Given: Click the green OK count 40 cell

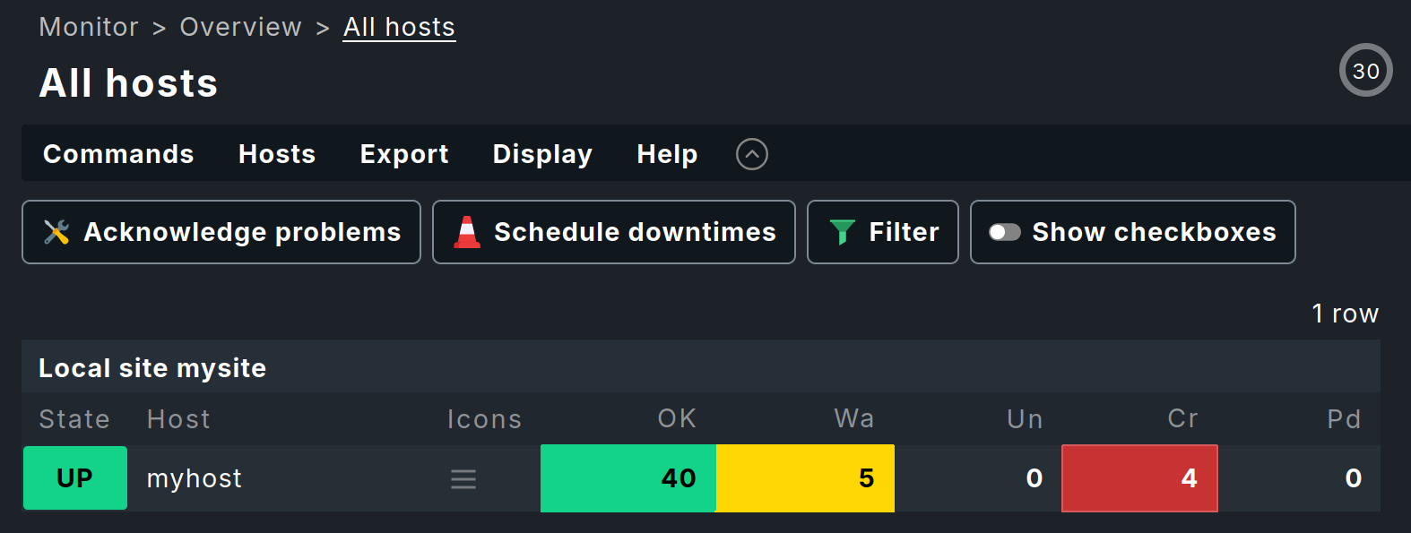Looking at the screenshot, I should 628,478.
